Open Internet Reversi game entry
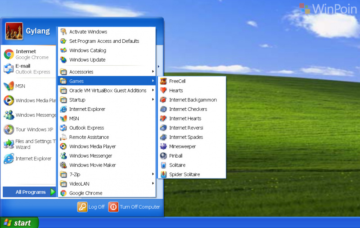 coord(192,128)
